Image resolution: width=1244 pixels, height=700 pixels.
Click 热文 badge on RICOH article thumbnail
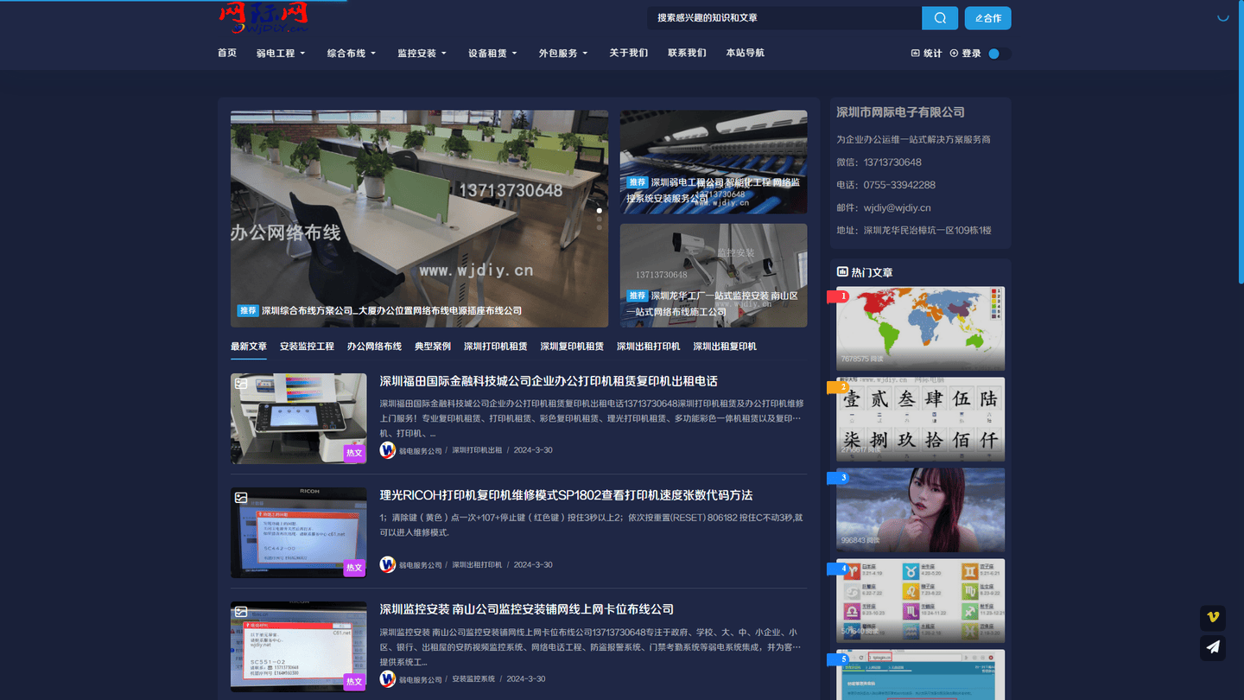coord(354,567)
